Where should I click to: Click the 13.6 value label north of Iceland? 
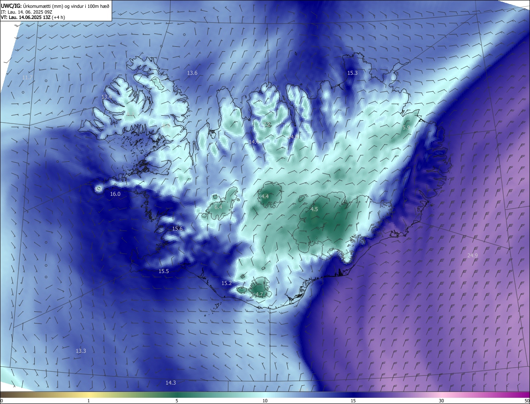[192, 73]
